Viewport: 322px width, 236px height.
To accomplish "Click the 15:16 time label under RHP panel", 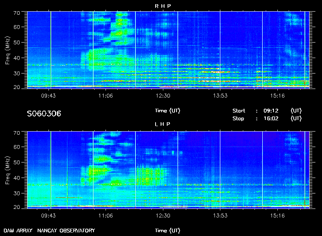I will point(277,96).
